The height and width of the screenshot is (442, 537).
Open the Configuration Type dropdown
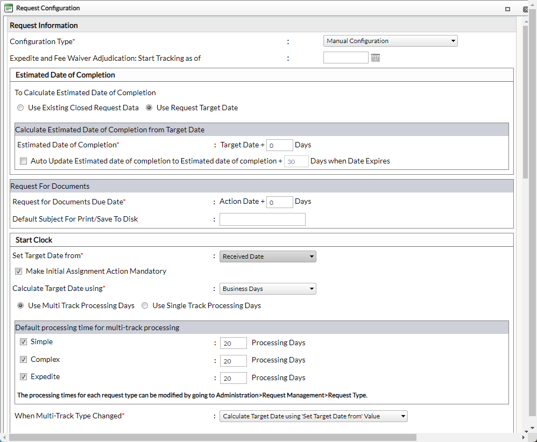[391, 41]
